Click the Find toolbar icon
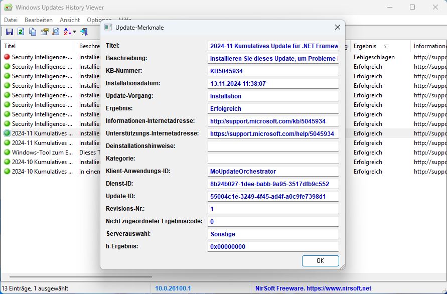The height and width of the screenshot is (294, 447). point(56,32)
